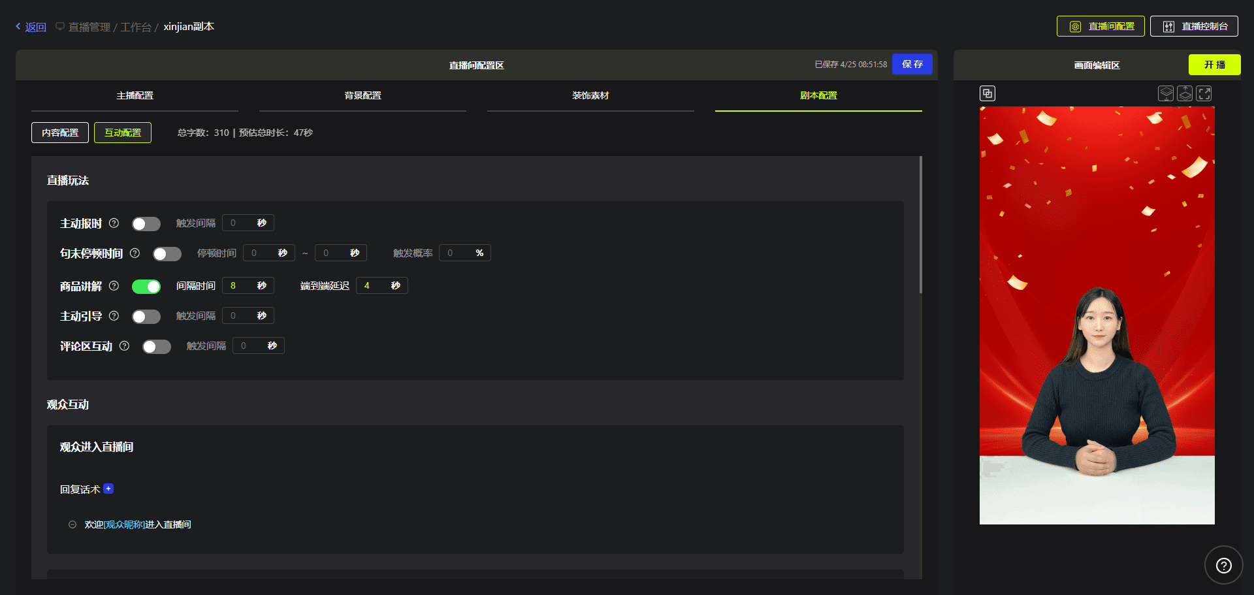This screenshot has width=1254, height=595.
Task: Open the 装饰素材 tab
Action: (590, 95)
